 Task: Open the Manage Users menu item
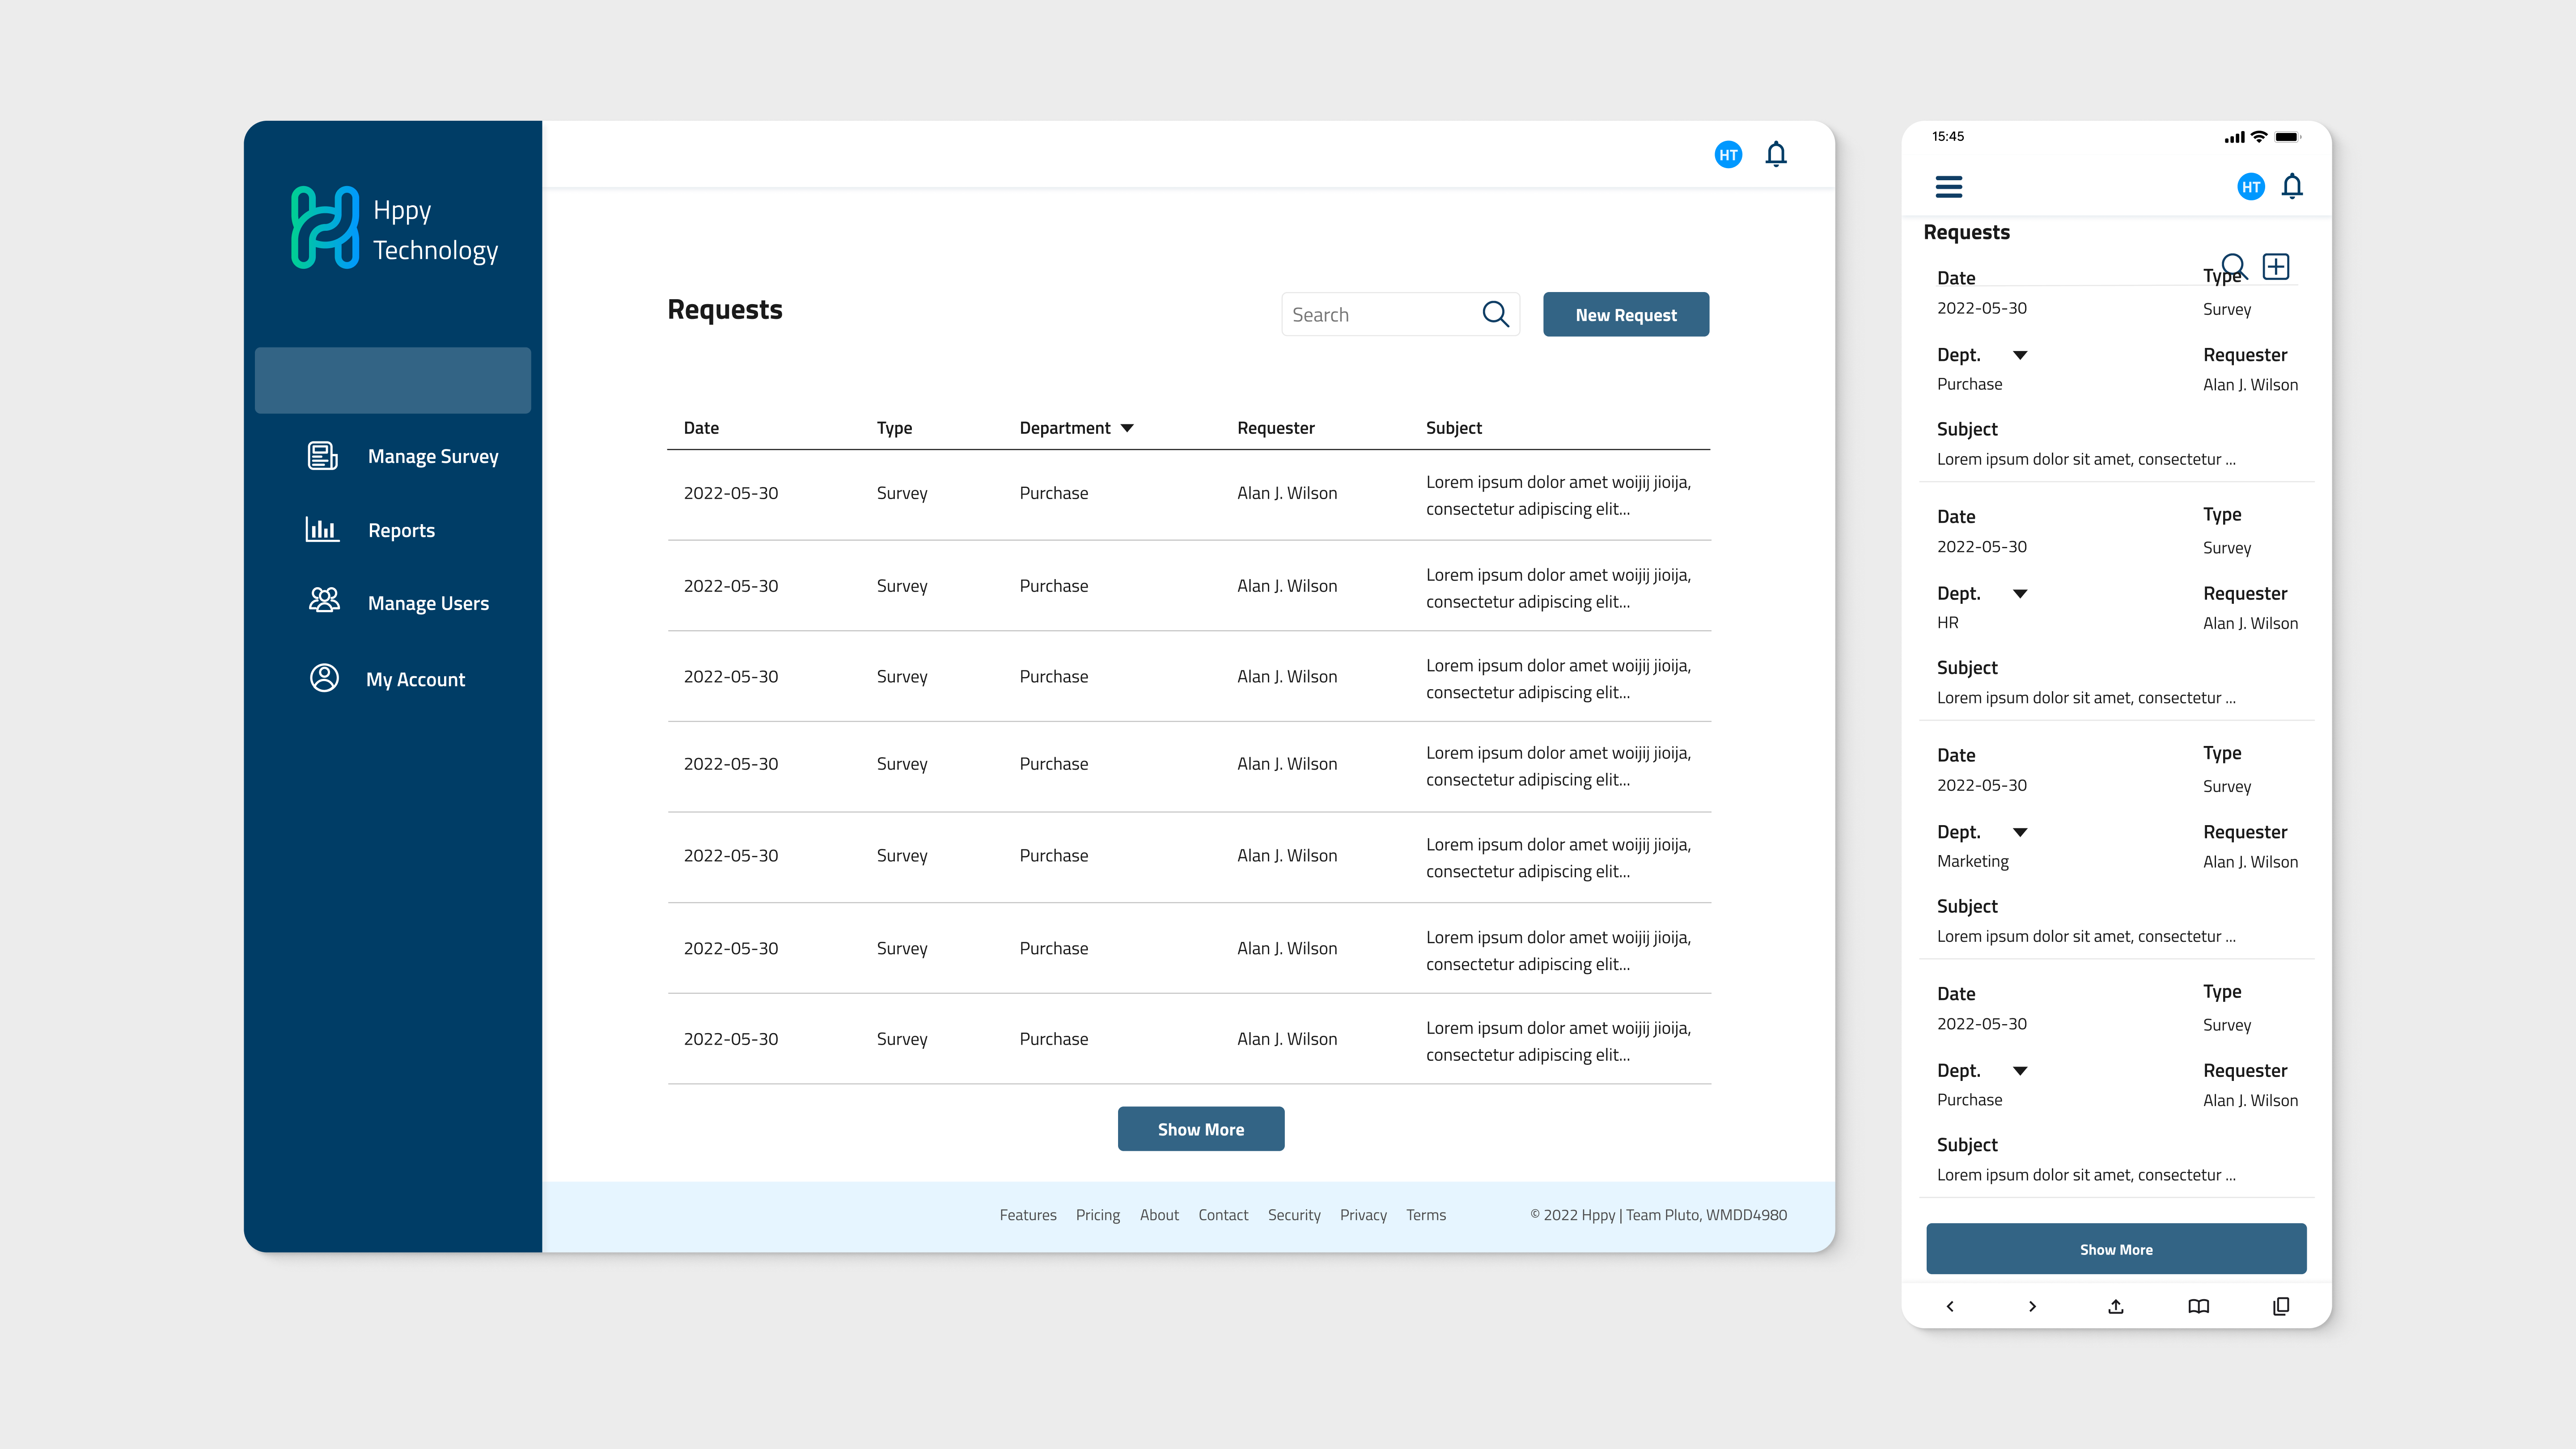pyautogui.click(x=428, y=603)
